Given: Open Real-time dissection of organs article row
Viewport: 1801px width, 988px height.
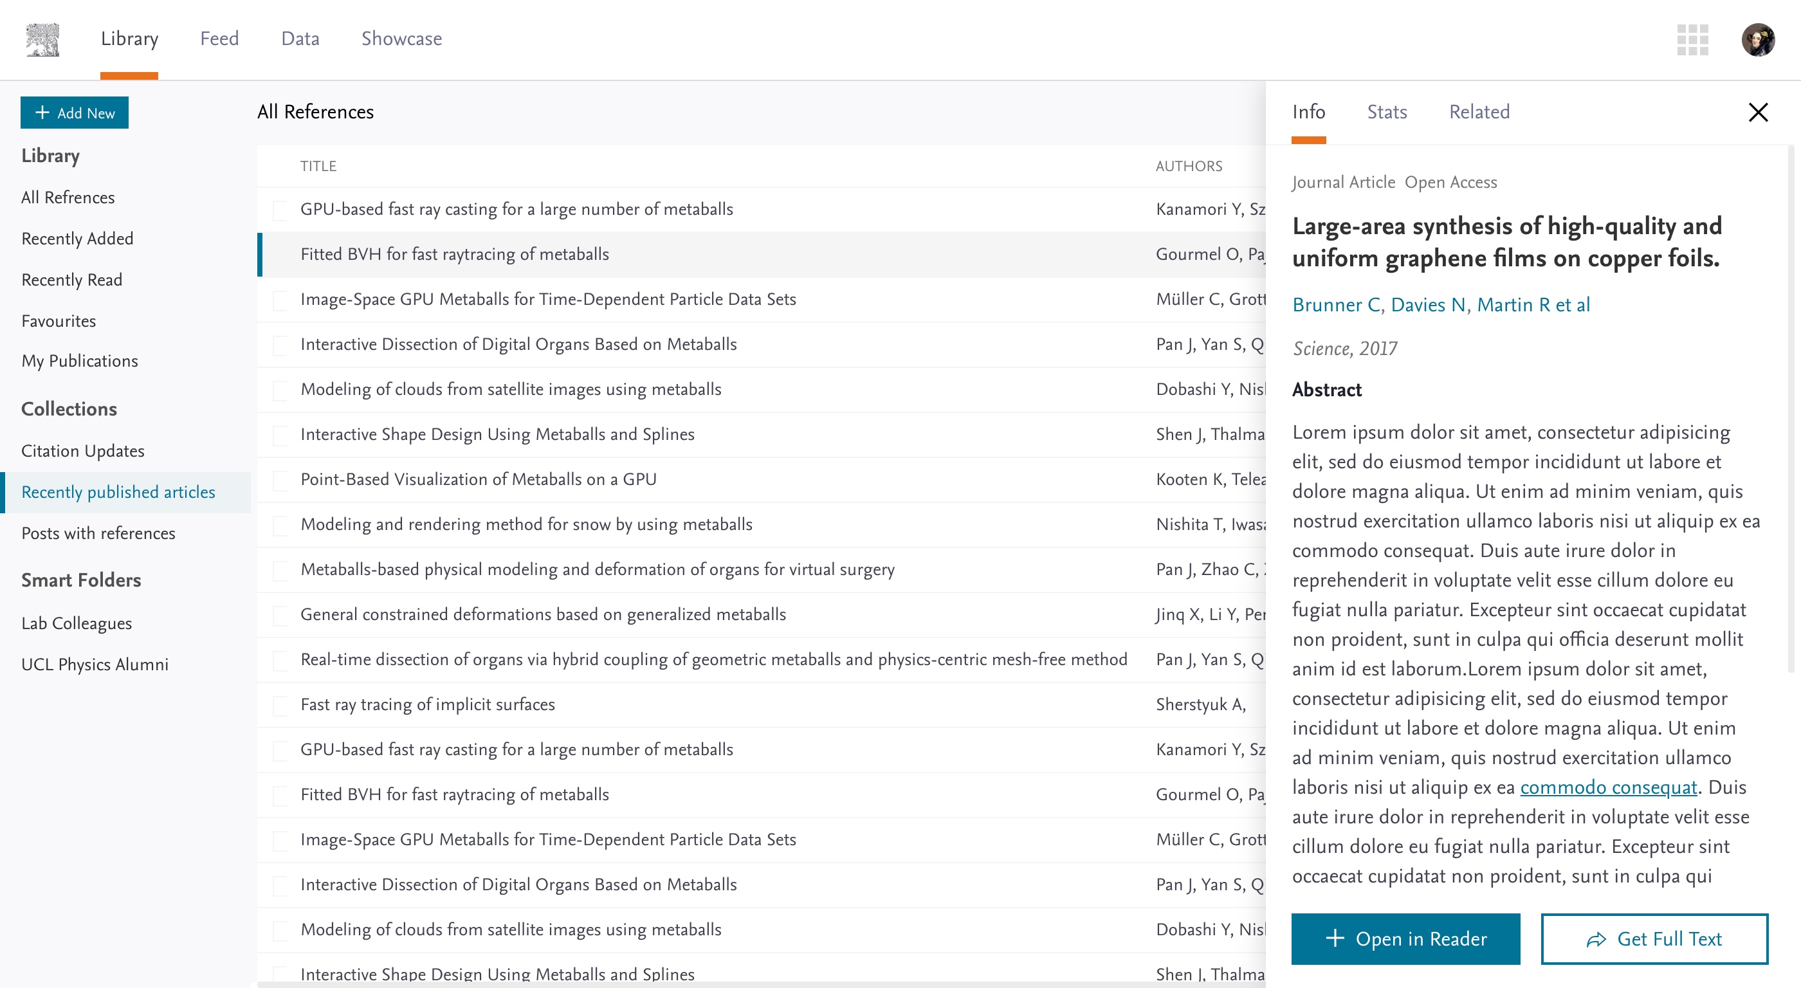Looking at the screenshot, I should (714, 659).
